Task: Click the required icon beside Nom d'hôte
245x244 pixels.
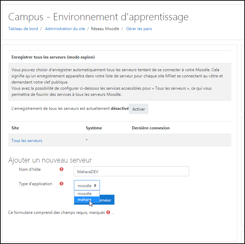Action: 61,169
